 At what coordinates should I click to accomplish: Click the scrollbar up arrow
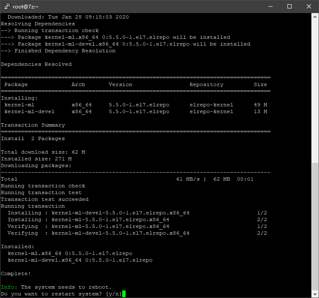315,17
